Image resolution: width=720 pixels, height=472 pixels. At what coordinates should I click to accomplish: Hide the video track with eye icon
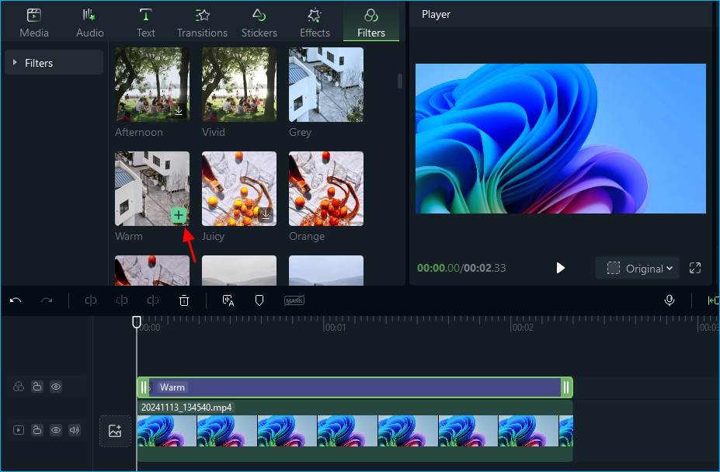[56, 430]
